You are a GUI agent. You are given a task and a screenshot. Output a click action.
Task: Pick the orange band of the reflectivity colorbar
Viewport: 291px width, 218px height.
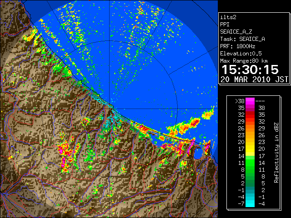250,129
